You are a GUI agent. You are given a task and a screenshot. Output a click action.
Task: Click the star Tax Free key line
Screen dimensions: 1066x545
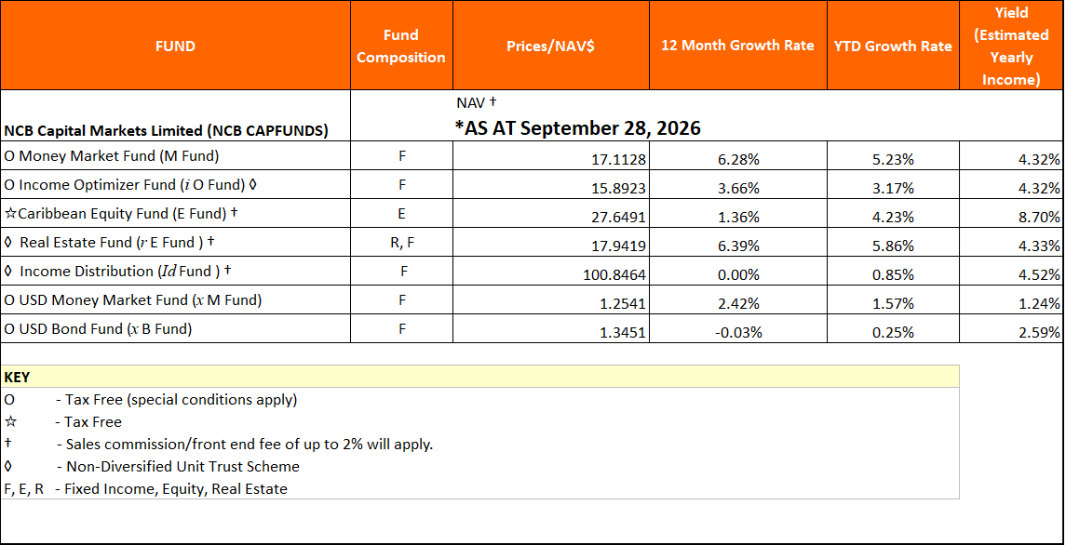(x=63, y=422)
